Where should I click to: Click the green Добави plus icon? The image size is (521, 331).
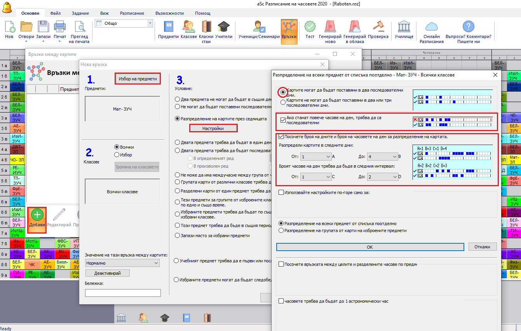pyautogui.click(x=37, y=215)
